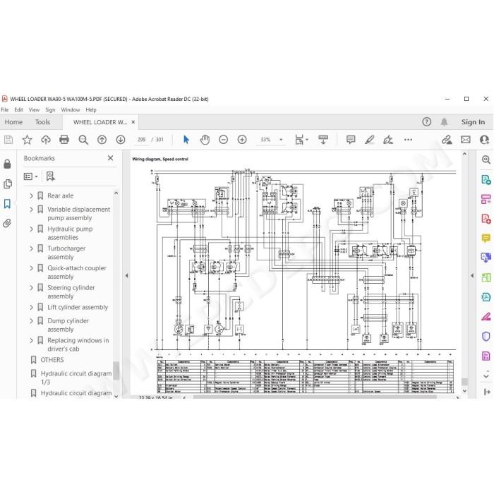Click the cloud upload icon
This screenshot has width=494, height=494.
(46, 140)
